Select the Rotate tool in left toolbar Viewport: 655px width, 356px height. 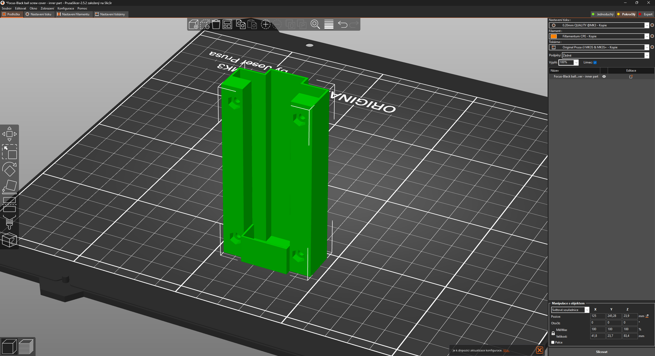9,169
